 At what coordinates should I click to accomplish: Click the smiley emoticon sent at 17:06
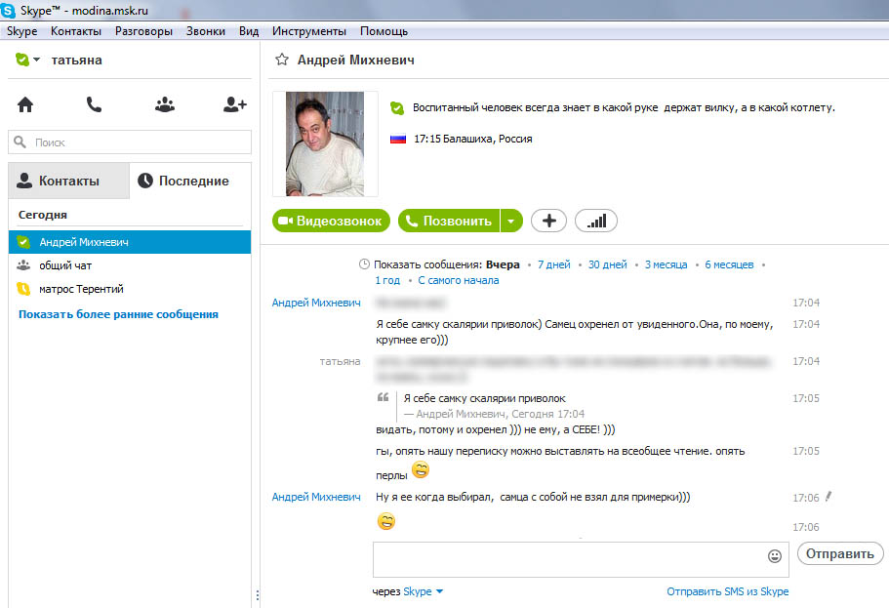pyautogui.click(x=386, y=521)
